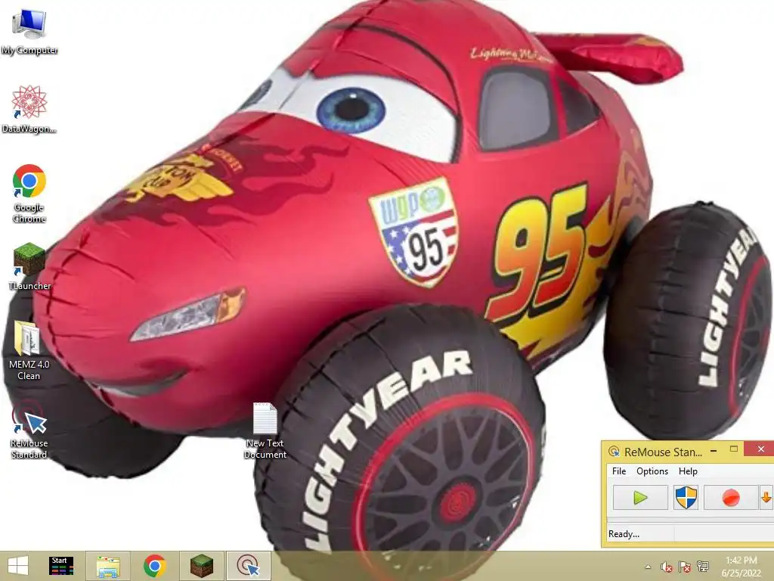Image resolution: width=774 pixels, height=581 pixels.
Task: Maximize the ReMouse Standard window
Action: [734, 449]
